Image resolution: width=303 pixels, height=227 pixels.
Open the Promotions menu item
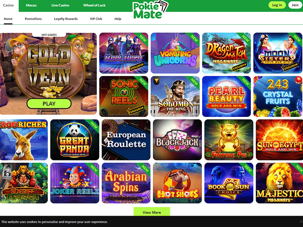click(x=33, y=19)
